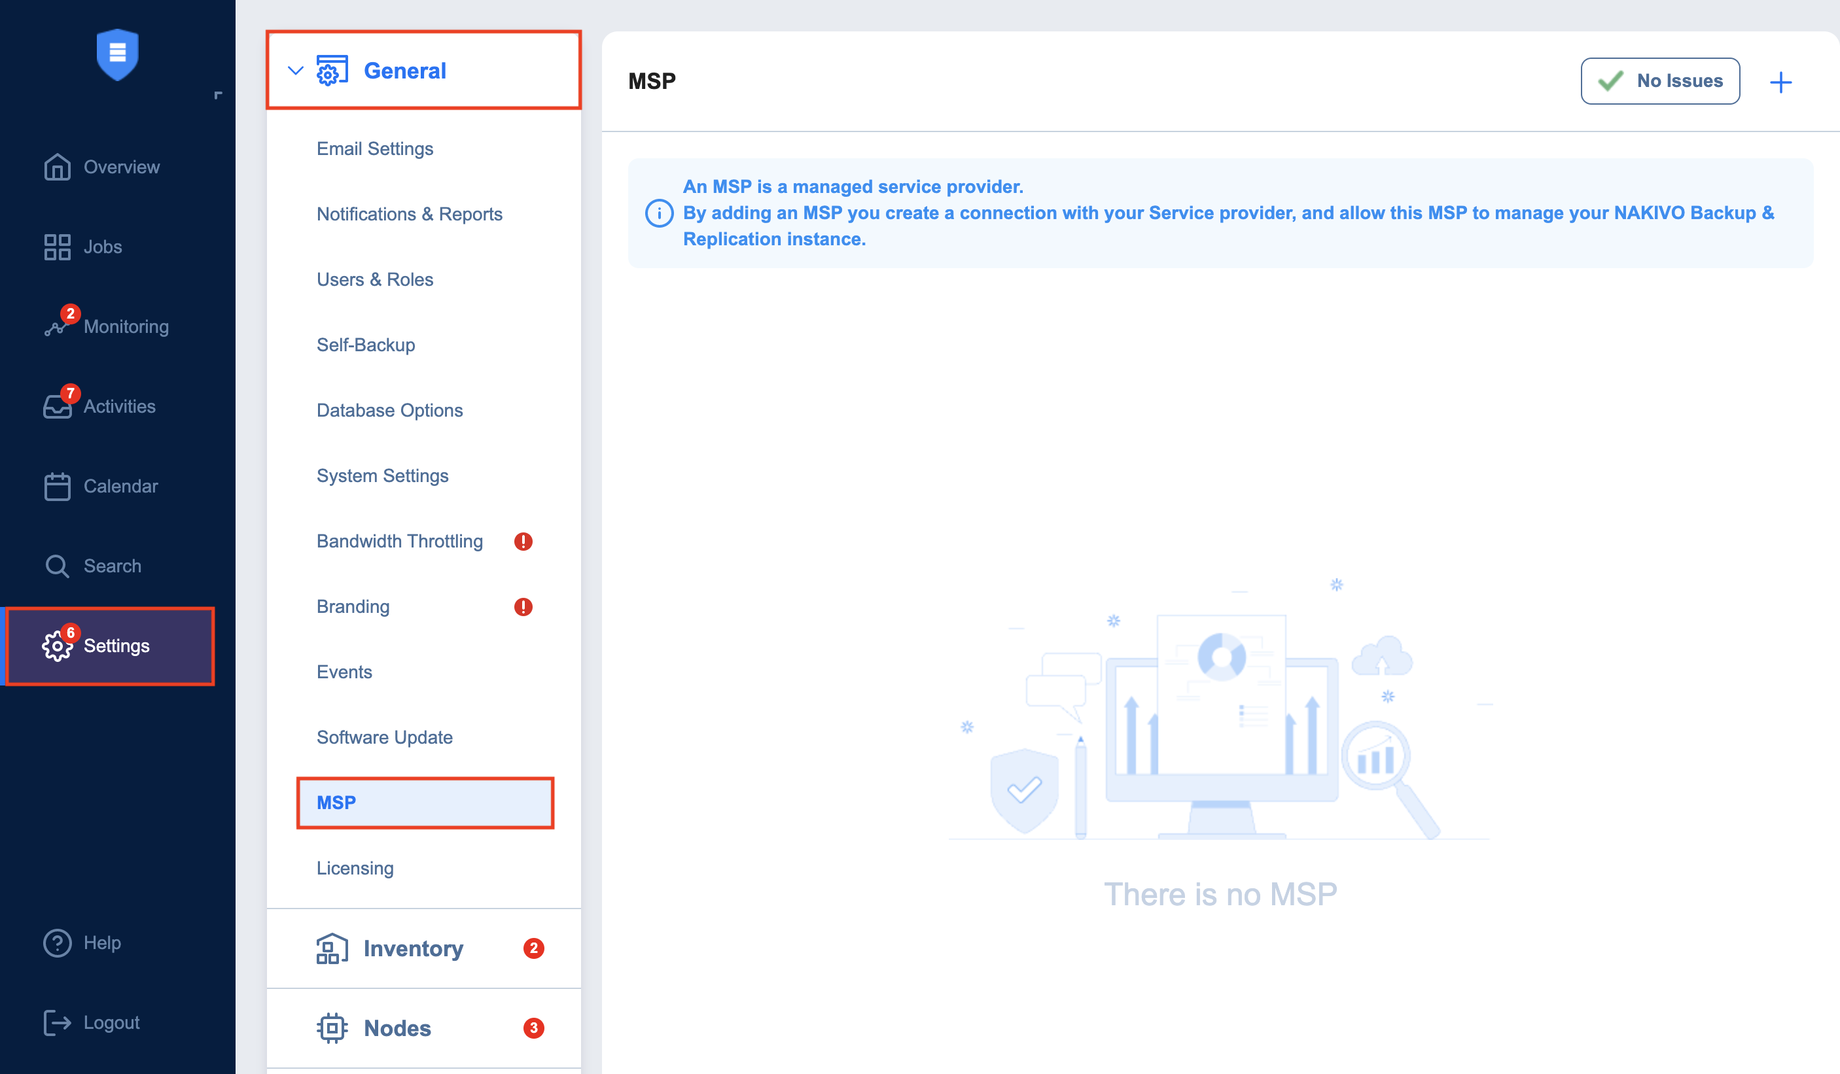Collapse sidebar using the small corner handle

pos(218,95)
